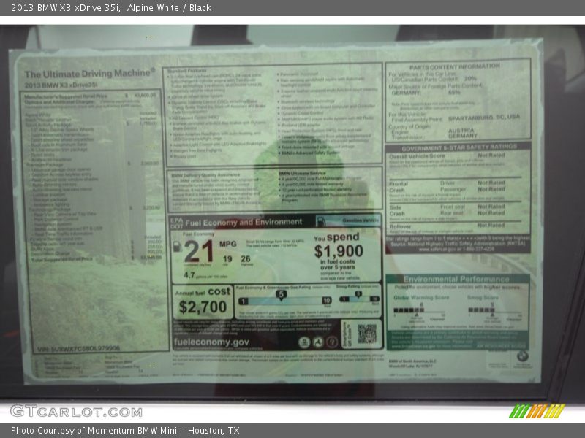585x438 pixels.
Task: Click the title "2013 BMW X3 xDrive 35i"
Action: (65, 8)
